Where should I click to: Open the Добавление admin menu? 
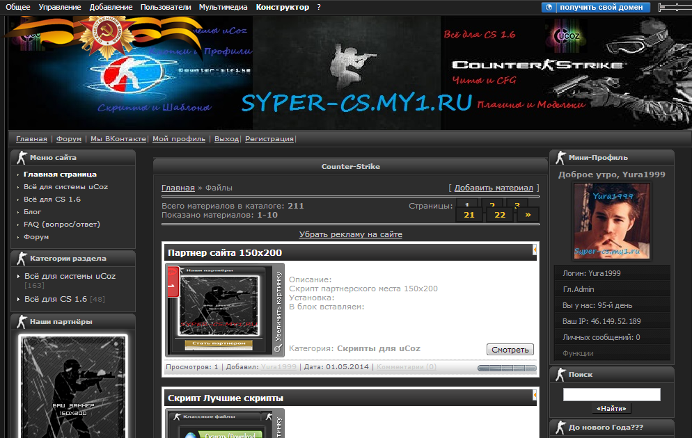pos(111,7)
